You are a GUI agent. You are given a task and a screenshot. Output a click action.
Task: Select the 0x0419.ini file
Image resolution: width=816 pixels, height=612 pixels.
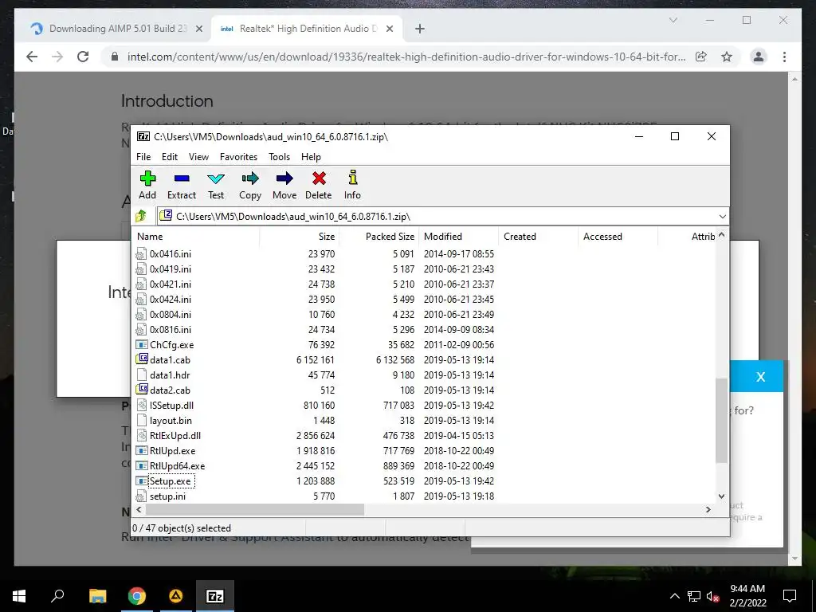pyautogui.click(x=171, y=269)
